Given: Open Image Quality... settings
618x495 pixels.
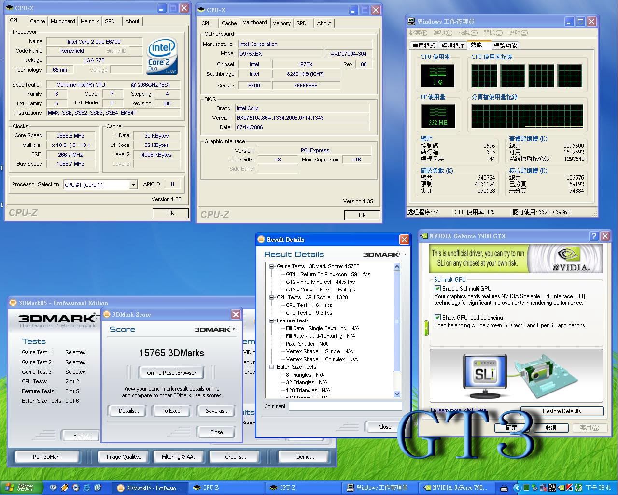Looking at the screenshot, I should (x=125, y=457).
